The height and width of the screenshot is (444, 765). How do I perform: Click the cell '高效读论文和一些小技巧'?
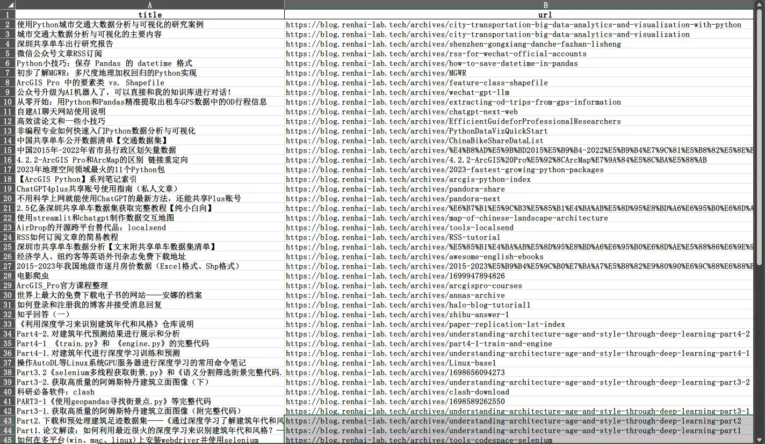[x=150, y=121]
